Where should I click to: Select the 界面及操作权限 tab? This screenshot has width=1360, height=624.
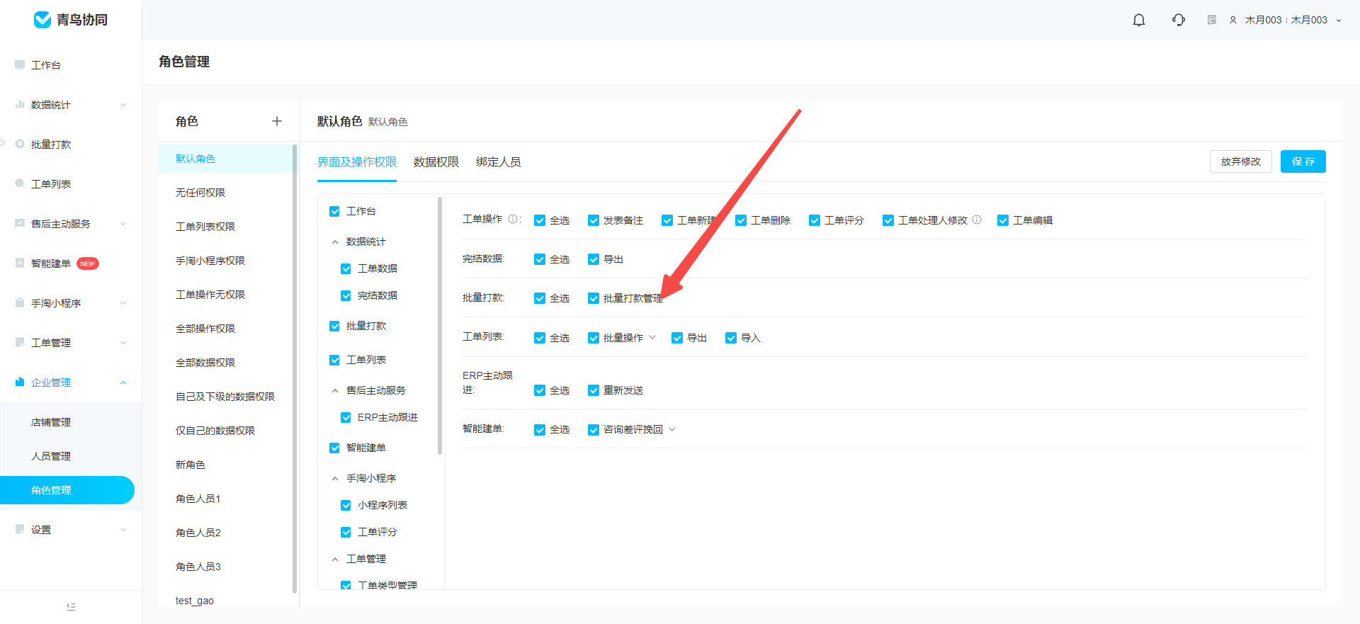tap(357, 162)
